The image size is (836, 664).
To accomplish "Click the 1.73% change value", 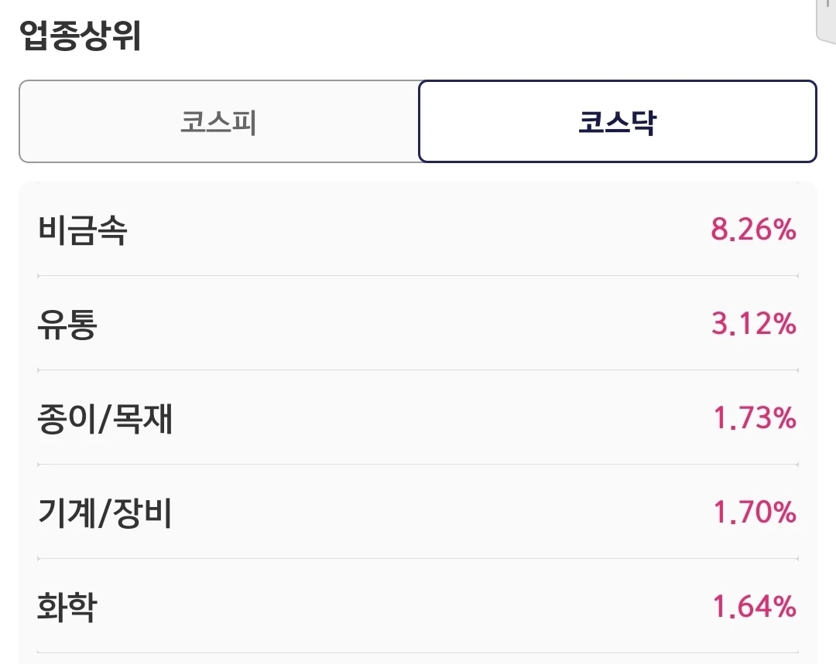I will (755, 418).
